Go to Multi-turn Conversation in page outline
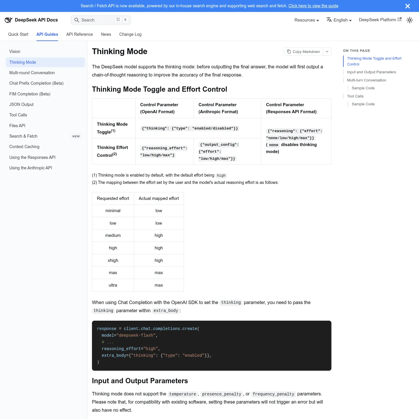Viewport: 419px width, 419px height. coord(367,80)
